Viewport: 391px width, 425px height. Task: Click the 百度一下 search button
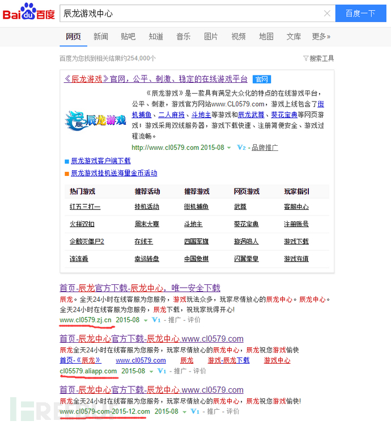coord(360,13)
